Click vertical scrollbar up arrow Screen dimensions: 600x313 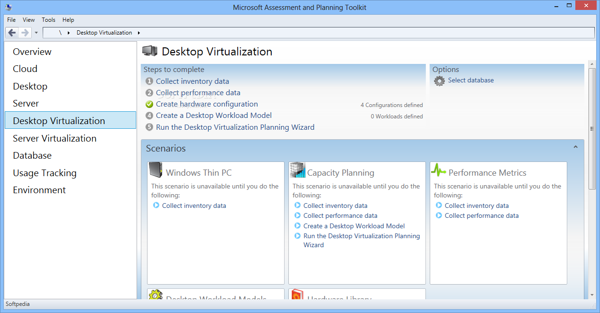592,64
